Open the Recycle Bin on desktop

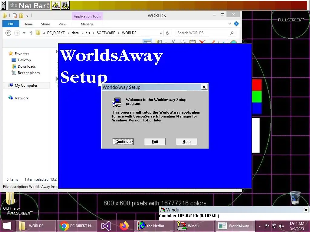coord(295,198)
